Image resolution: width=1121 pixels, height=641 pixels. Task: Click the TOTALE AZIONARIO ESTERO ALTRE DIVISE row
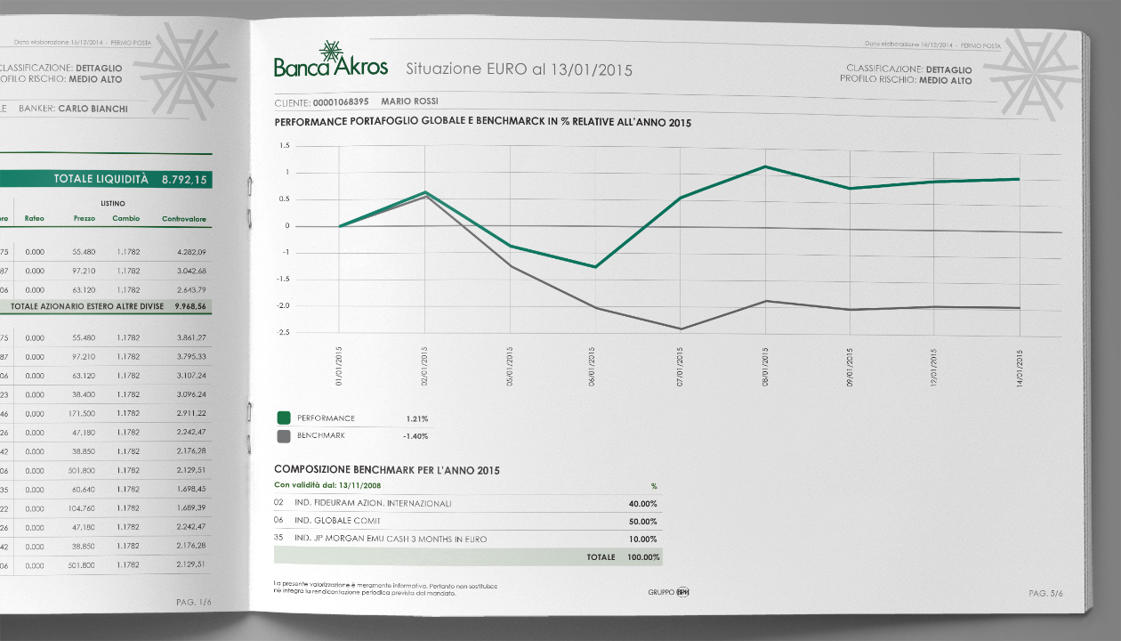tap(104, 306)
